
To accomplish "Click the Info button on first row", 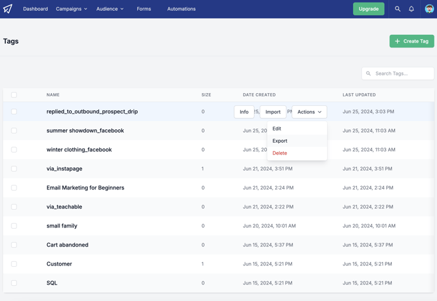I will tap(244, 112).
